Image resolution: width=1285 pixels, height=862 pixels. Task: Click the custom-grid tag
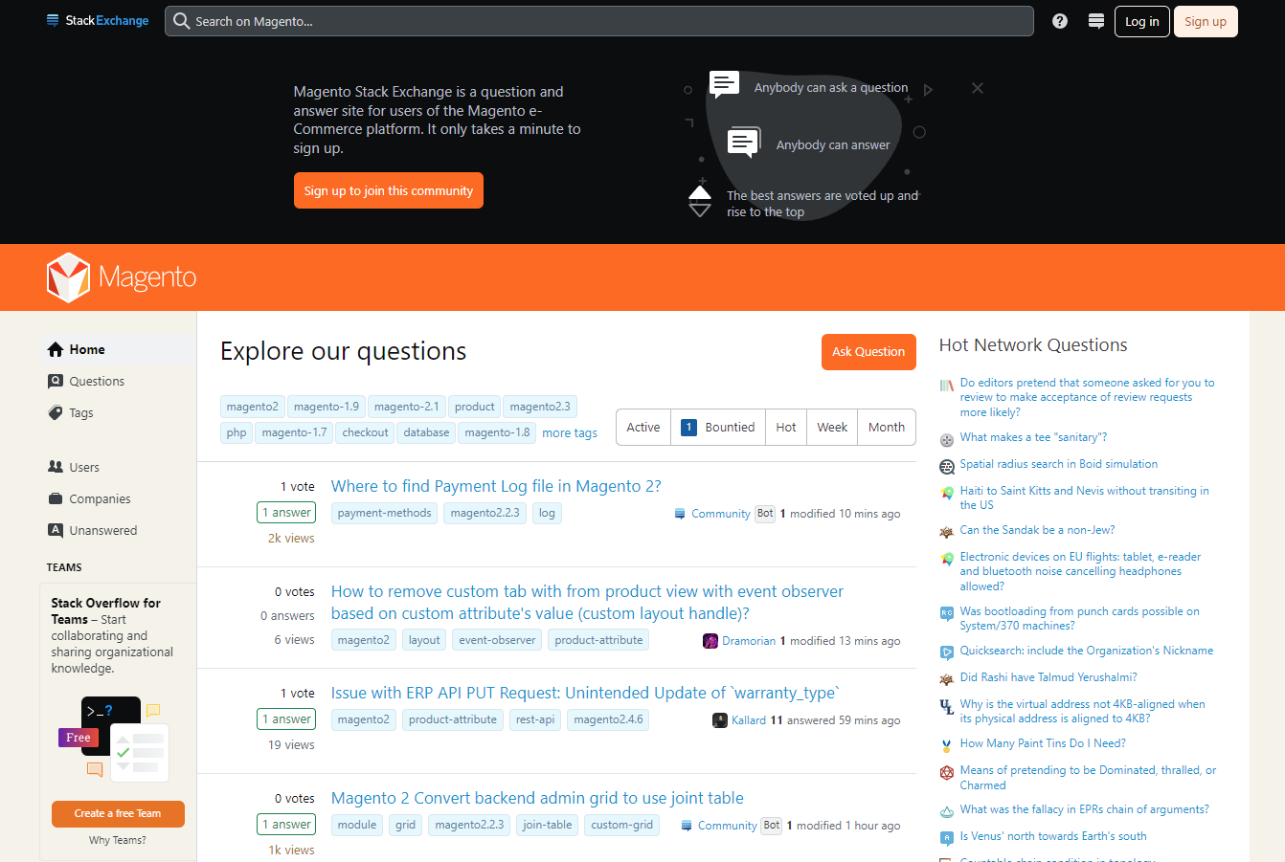622,825
